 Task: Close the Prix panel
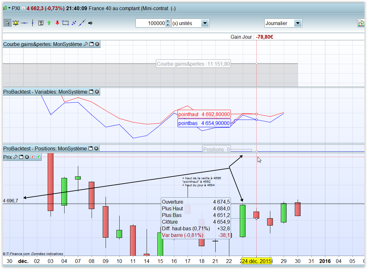pyautogui.click(x=27, y=157)
